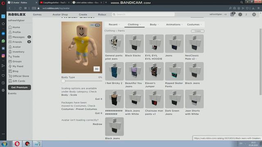Open the Roblox settings gear icon
262x147 pixels.
click(254, 15)
